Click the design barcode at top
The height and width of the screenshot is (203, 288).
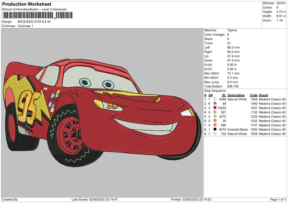pyautogui.click(x=28, y=16)
